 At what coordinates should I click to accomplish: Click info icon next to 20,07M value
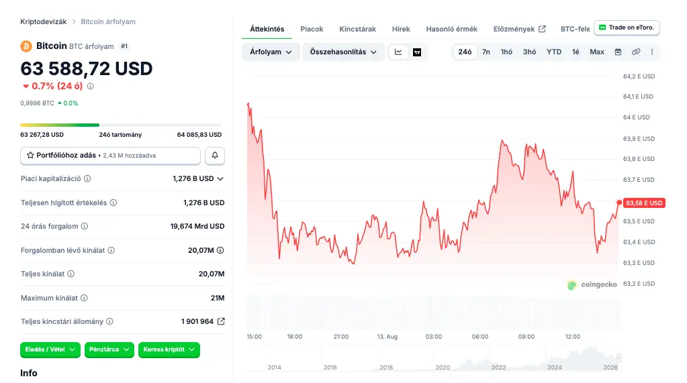220,250
